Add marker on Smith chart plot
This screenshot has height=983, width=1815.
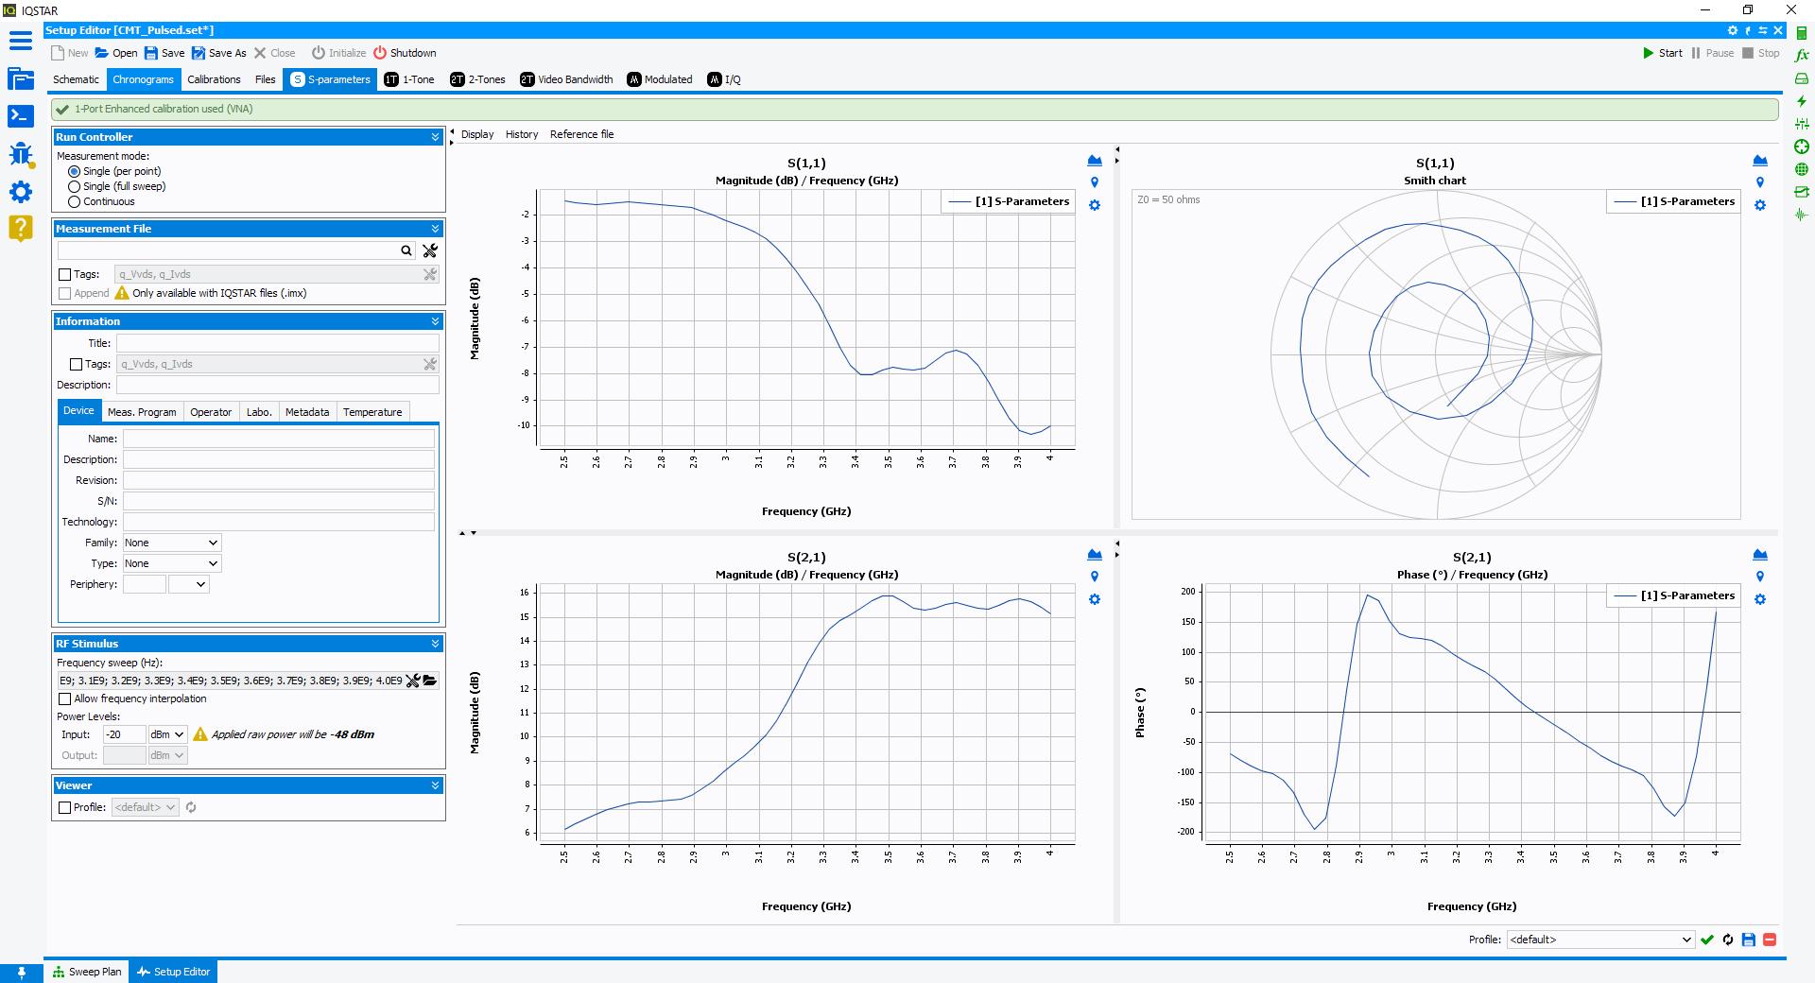[1760, 182]
